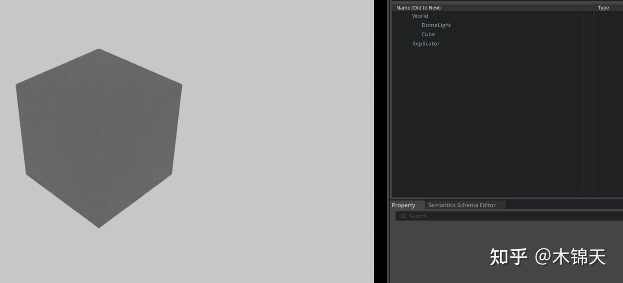
Task: Click the Property panel Search field
Action: coord(509,216)
